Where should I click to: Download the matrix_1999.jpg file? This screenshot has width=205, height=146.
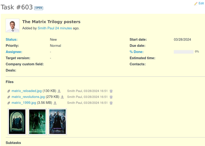click(55, 103)
